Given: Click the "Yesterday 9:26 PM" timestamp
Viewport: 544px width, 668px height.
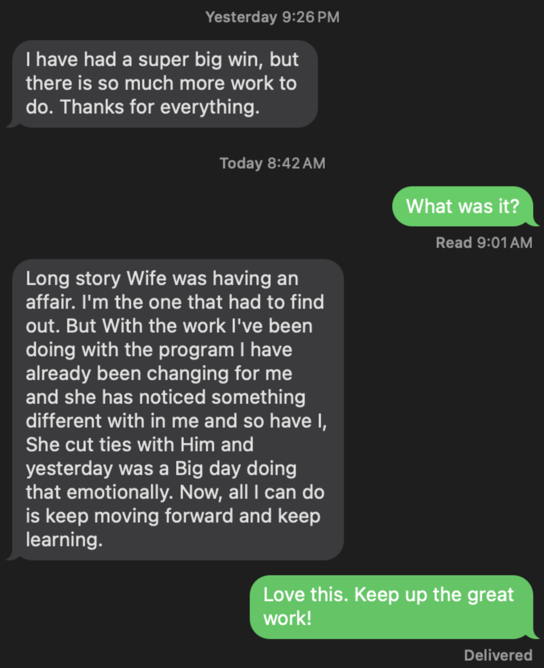Looking at the screenshot, I should pyautogui.click(x=272, y=17).
